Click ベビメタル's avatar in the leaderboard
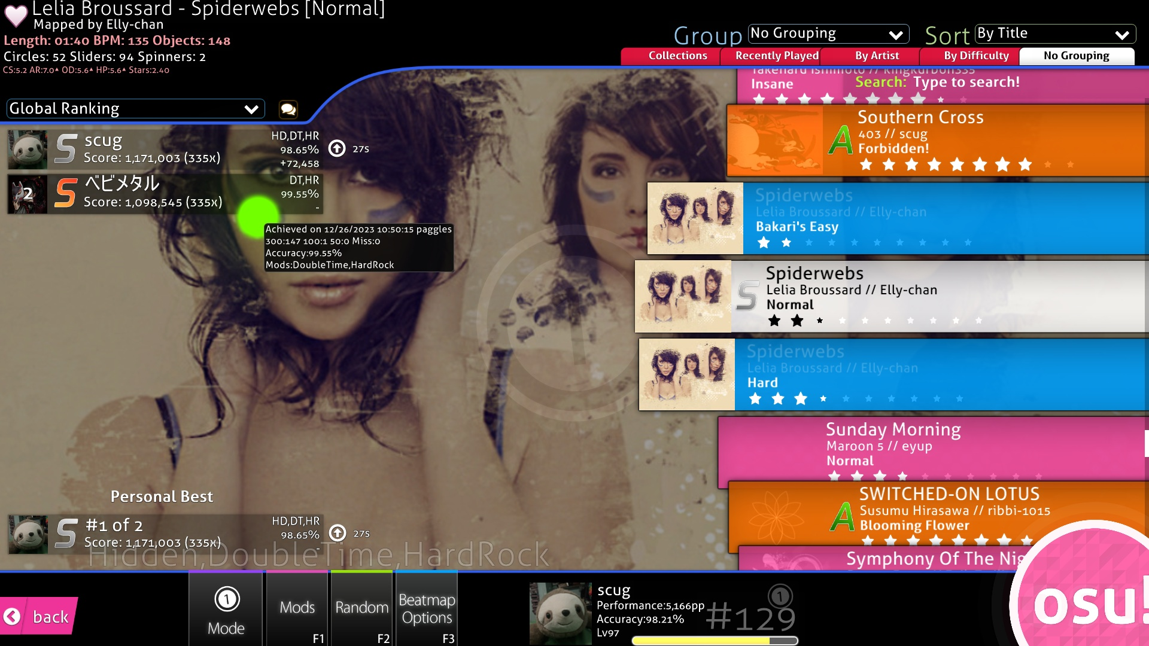This screenshot has height=646, width=1149. click(x=28, y=194)
